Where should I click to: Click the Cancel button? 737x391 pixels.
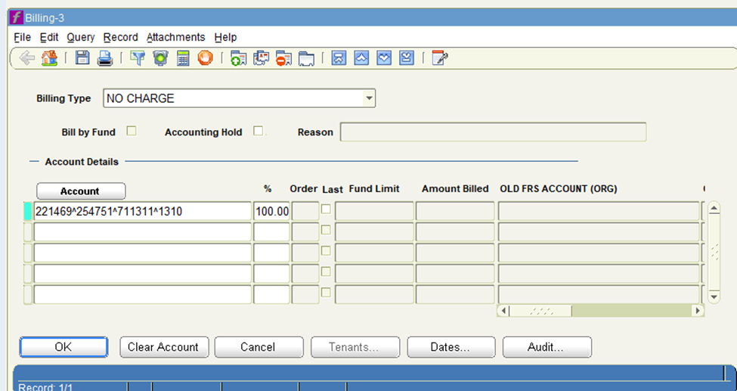[x=259, y=347]
